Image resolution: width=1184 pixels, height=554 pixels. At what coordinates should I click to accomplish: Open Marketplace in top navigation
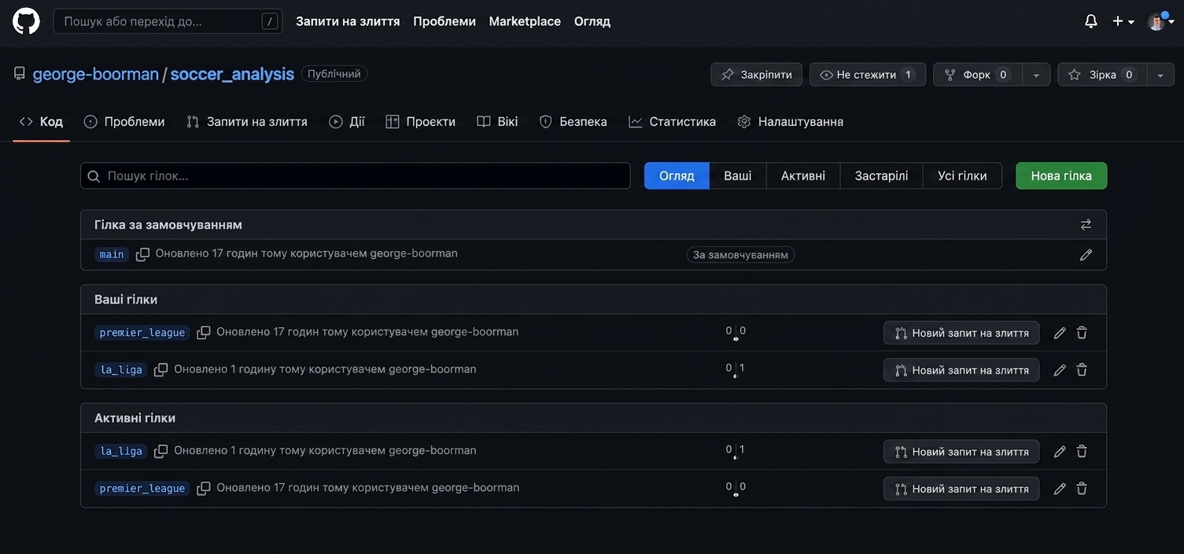[x=525, y=21]
